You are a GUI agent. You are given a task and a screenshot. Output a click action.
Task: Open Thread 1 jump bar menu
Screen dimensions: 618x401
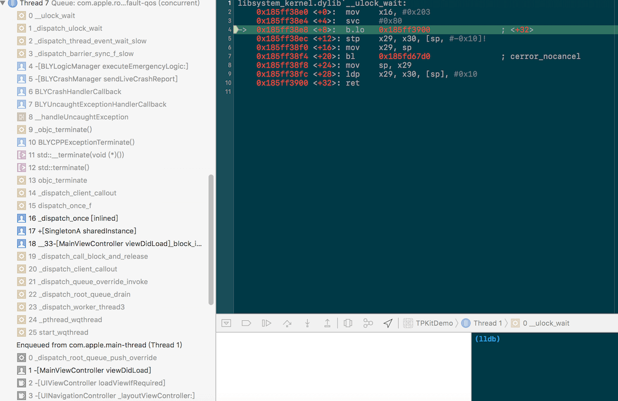482,323
